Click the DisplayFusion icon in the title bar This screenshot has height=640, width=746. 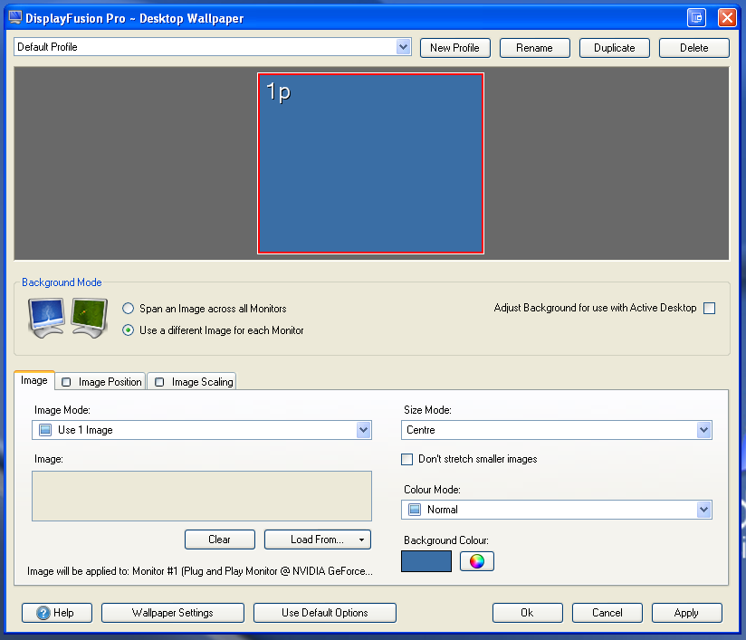point(14,17)
